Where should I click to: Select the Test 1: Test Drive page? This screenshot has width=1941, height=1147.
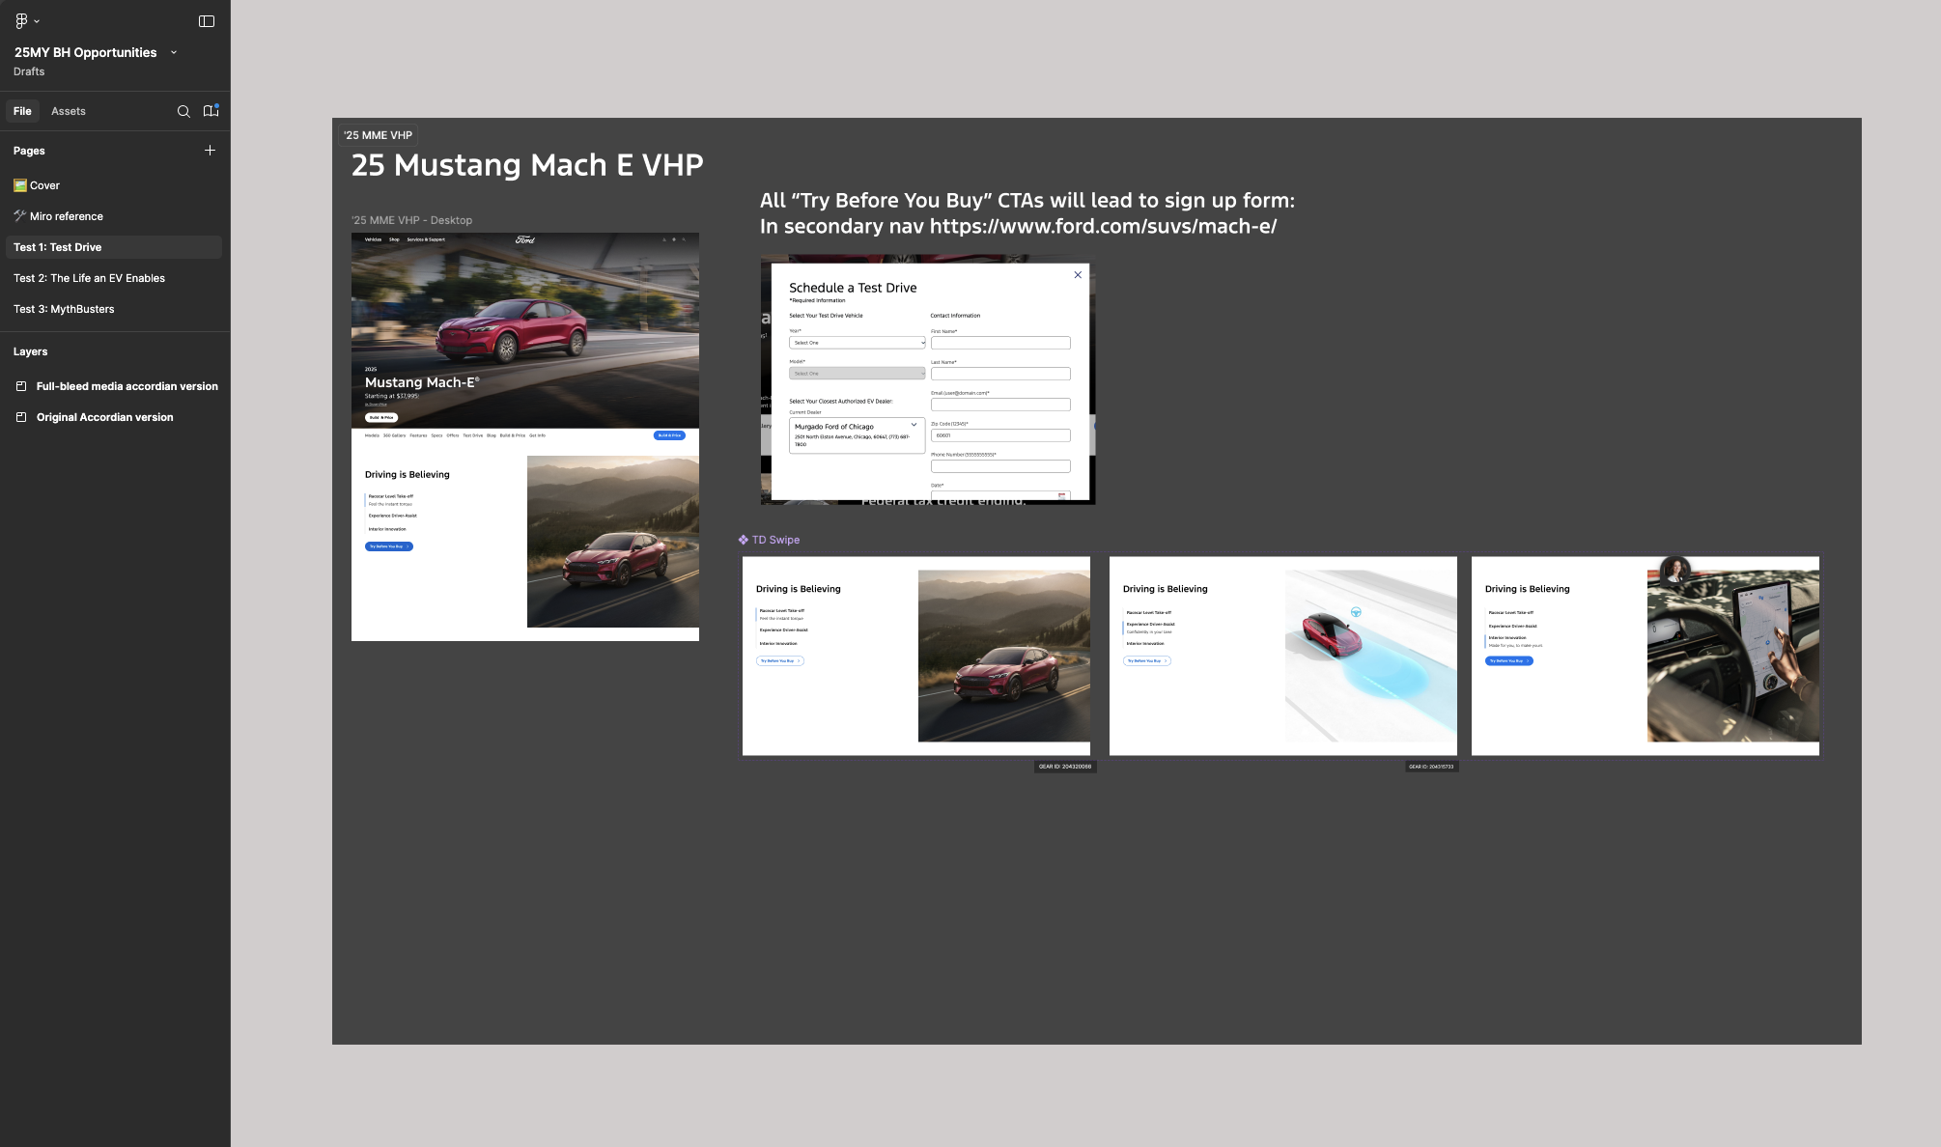tap(114, 247)
